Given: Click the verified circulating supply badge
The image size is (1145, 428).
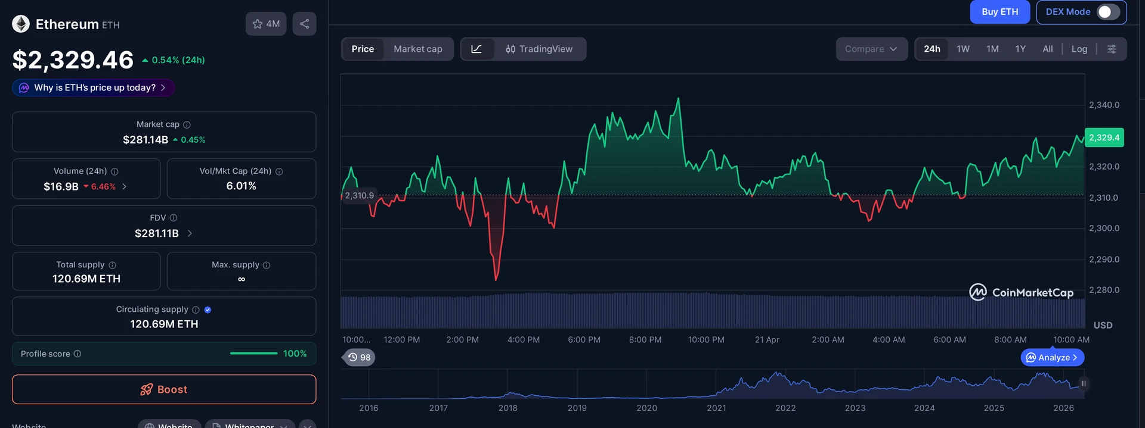Looking at the screenshot, I should [x=208, y=310].
